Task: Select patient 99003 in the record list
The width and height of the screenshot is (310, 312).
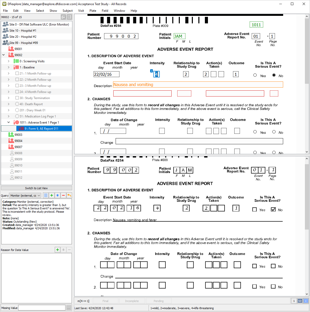Action: pyautogui.click(x=18, y=135)
